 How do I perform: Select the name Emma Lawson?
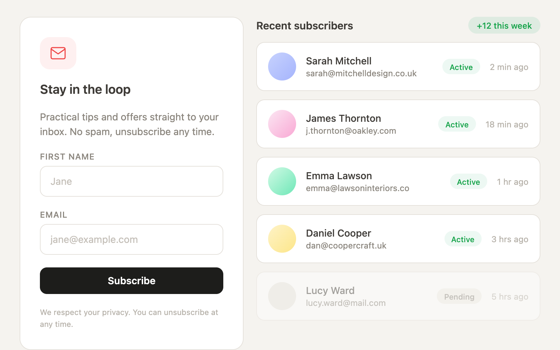[x=339, y=176]
